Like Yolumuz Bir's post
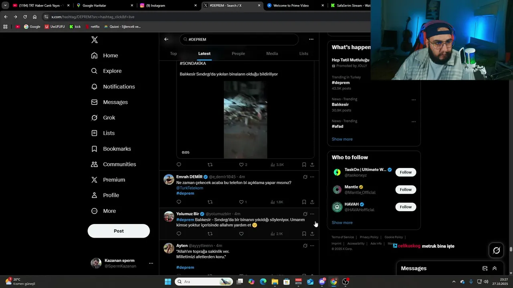The height and width of the screenshot is (288, 513). 241,234
